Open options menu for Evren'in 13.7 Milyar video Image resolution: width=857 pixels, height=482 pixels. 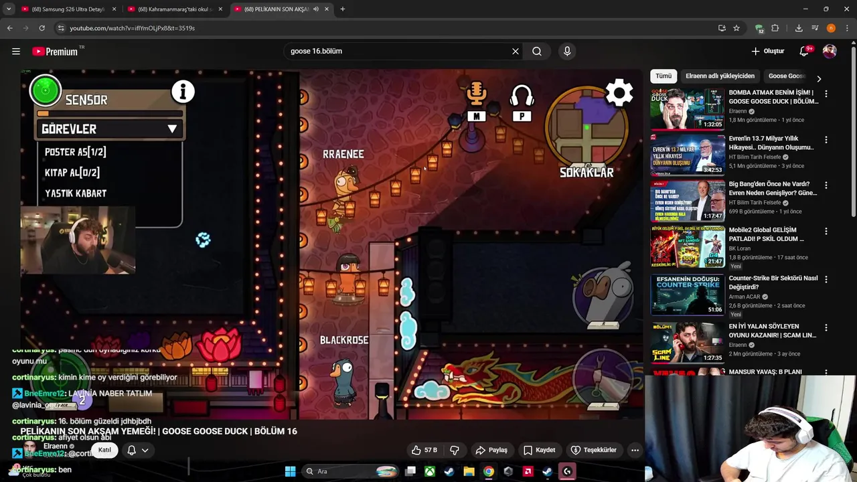[826, 140]
